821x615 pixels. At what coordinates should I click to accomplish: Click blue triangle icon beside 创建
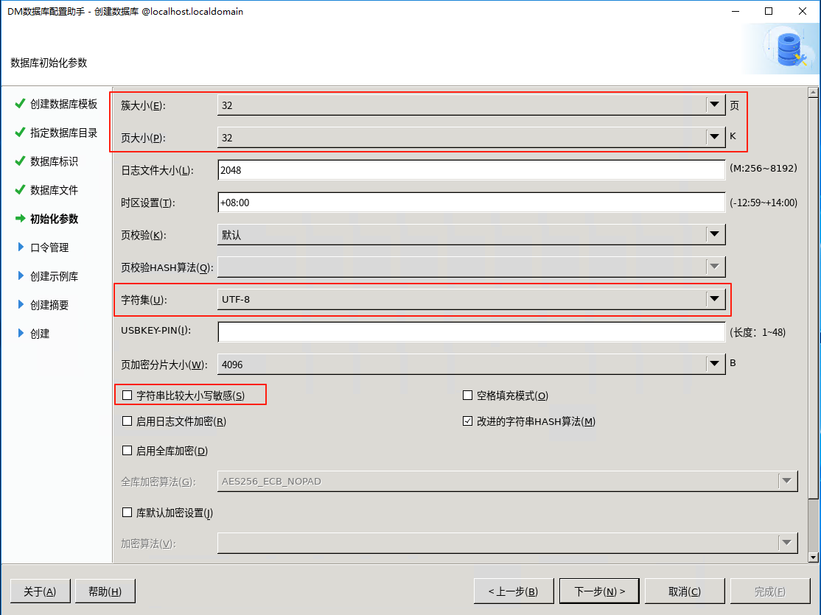click(21, 334)
